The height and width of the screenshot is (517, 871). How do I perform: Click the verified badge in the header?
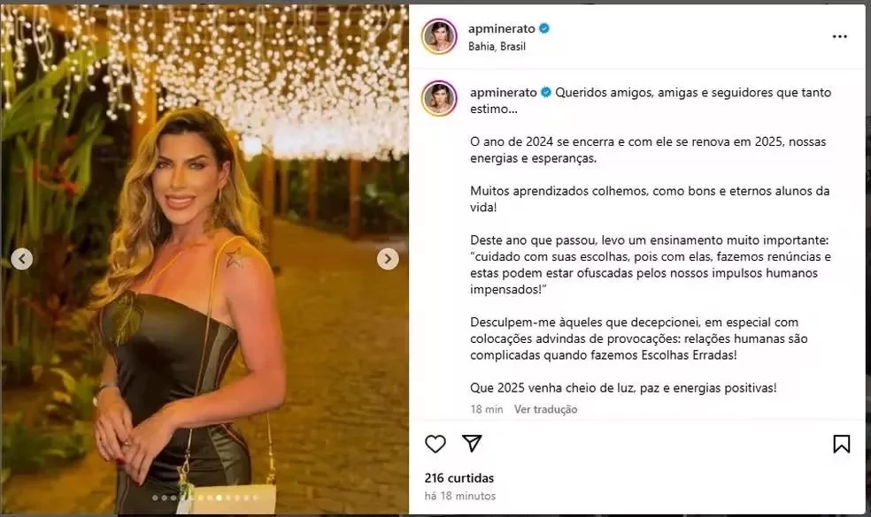[544, 28]
